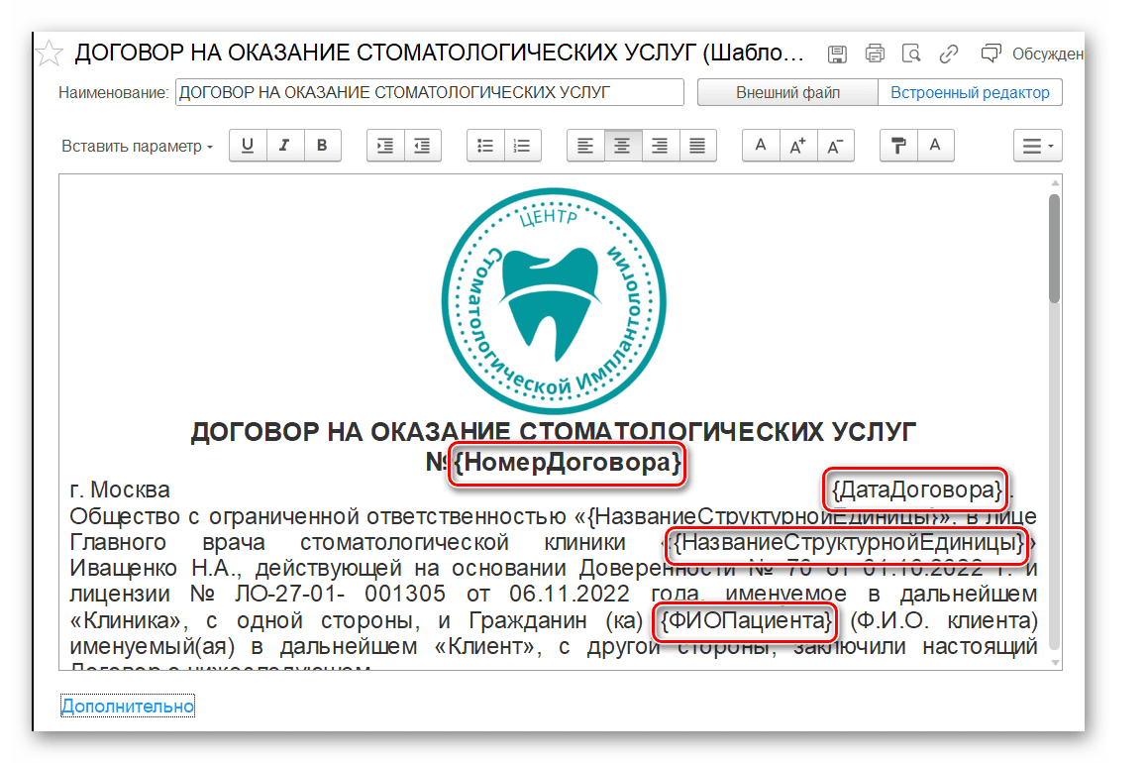Click '(Ф.И.О. клиента)' text
Viewport: 1148px width, 763px height.
pyautogui.click(x=944, y=621)
